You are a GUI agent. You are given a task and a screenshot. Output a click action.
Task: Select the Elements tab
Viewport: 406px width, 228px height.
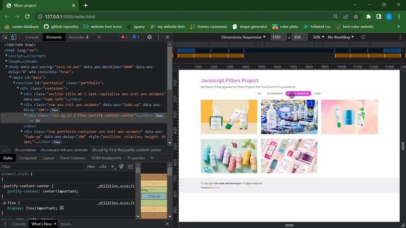(x=54, y=37)
